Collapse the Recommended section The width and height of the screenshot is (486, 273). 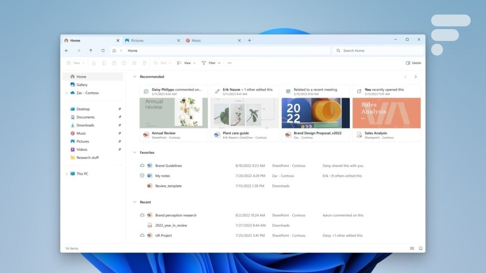tap(135, 76)
